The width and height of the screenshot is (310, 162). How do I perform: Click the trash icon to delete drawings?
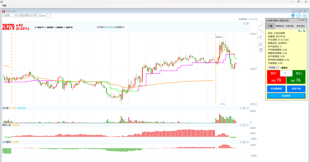pyautogui.click(x=261, y=50)
